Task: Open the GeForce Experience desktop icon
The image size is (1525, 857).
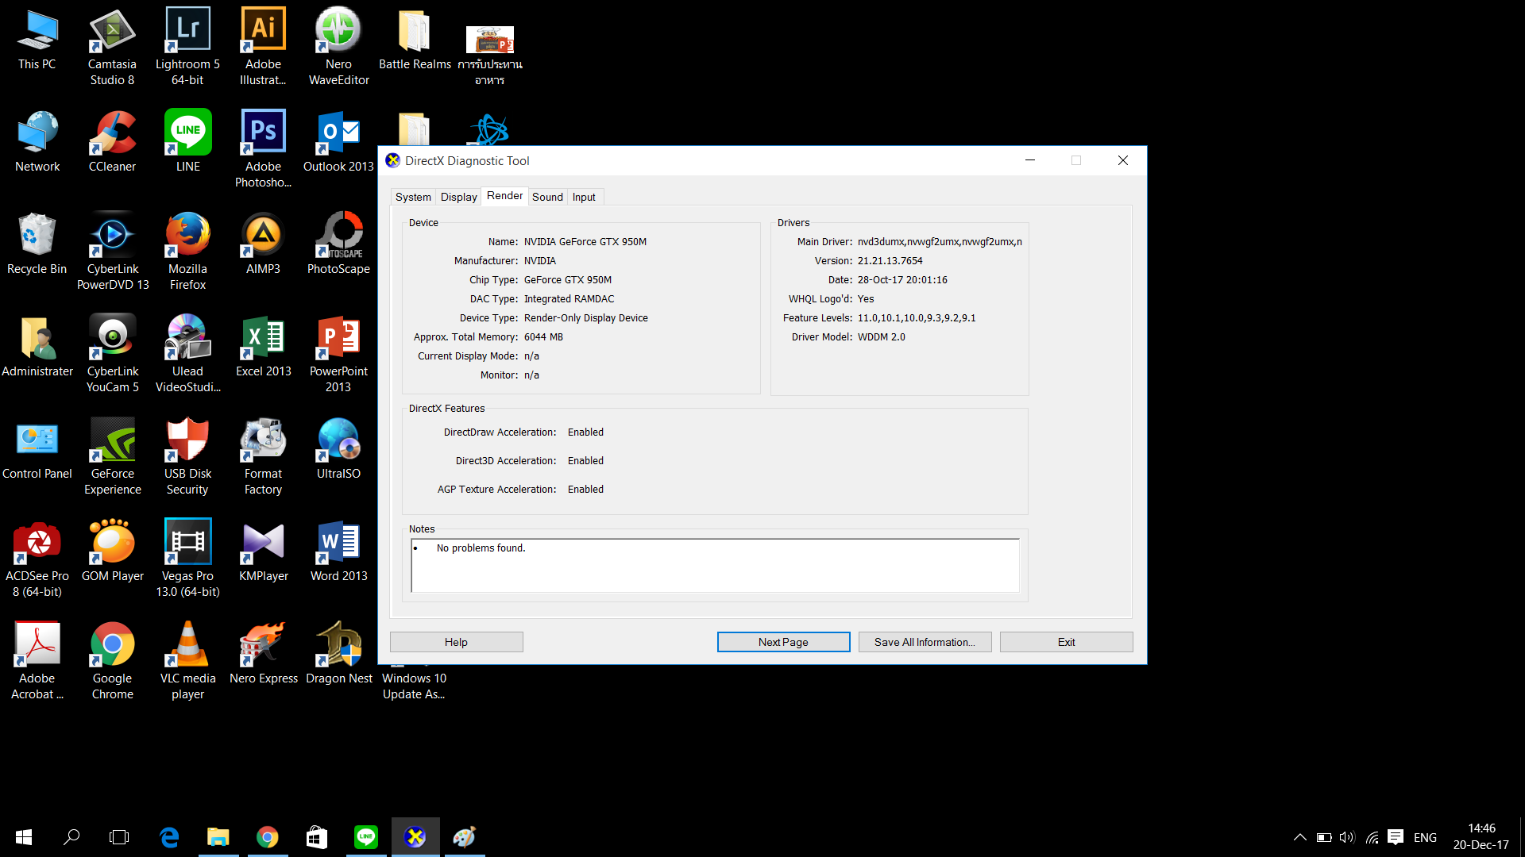Action: point(113,441)
